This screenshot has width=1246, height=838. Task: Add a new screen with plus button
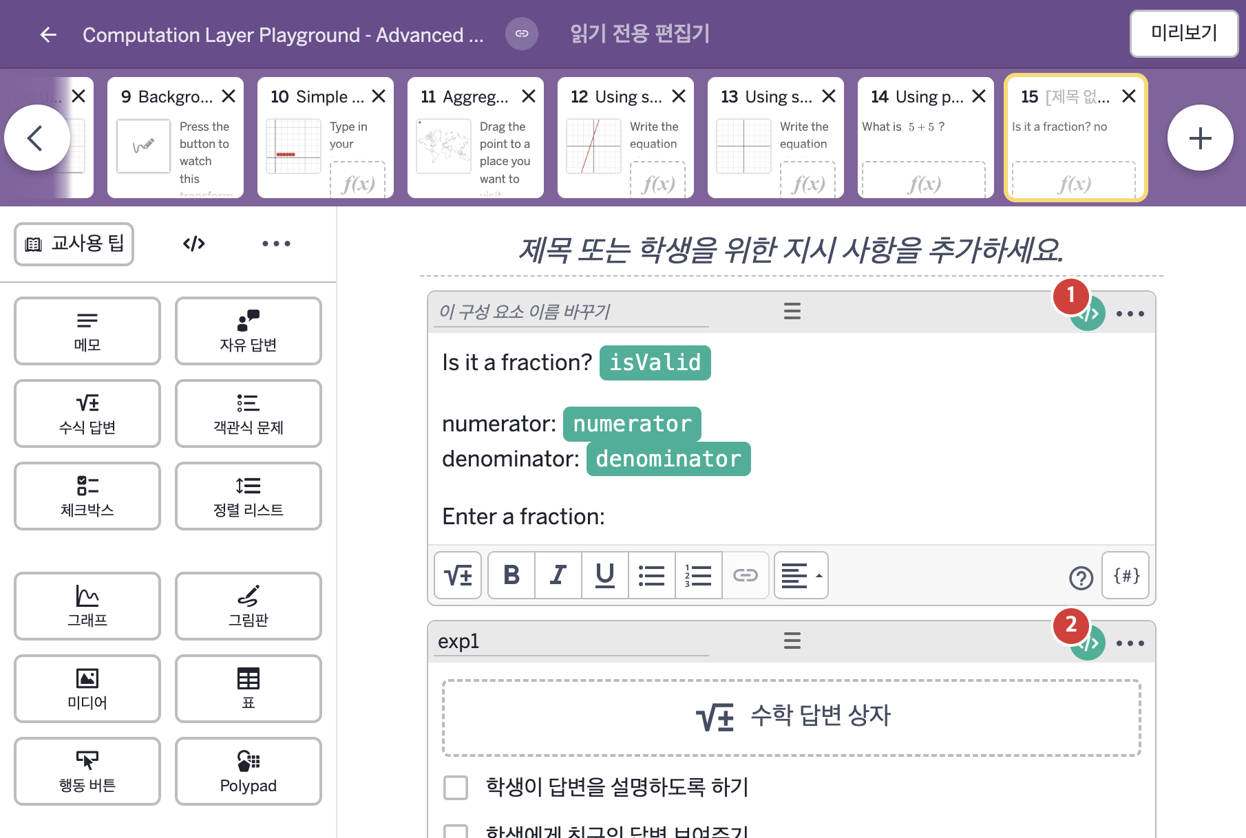pyautogui.click(x=1200, y=138)
